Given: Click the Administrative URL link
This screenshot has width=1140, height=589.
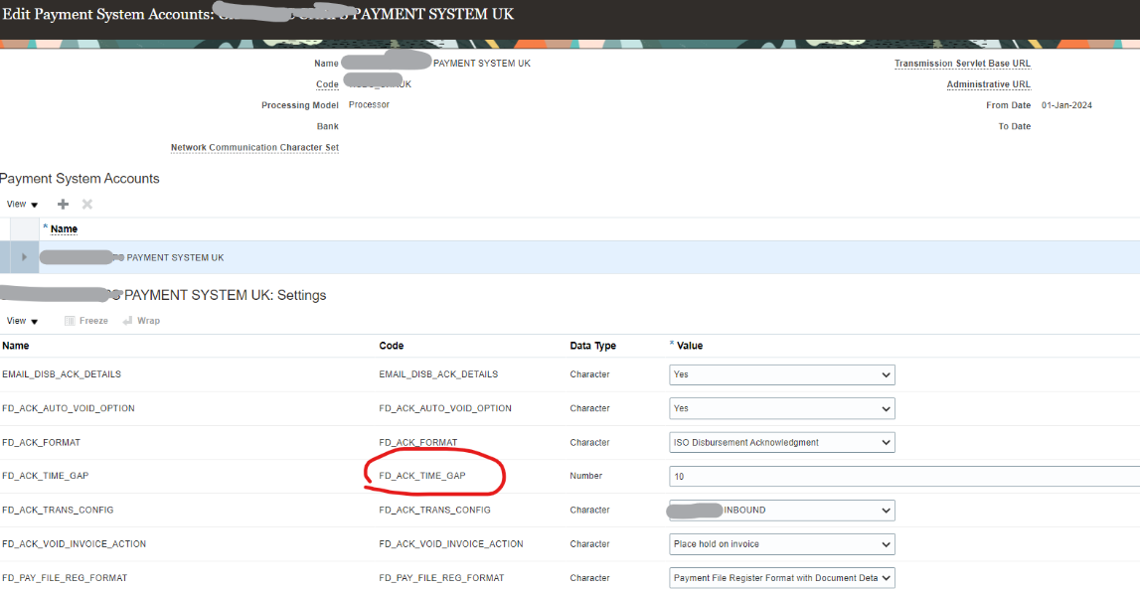Looking at the screenshot, I should click(x=988, y=84).
